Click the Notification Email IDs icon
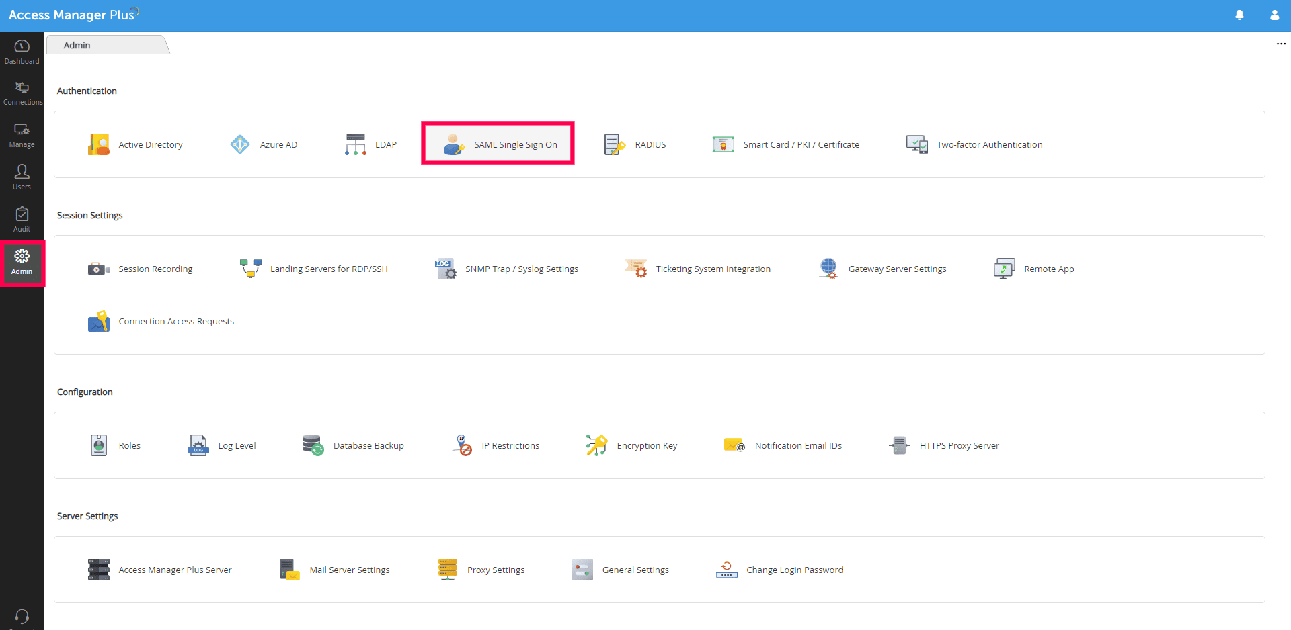The height and width of the screenshot is (630, 1291). click(x=734, y=445)
